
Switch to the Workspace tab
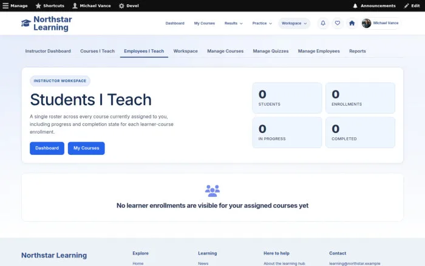tap(185, 51)
